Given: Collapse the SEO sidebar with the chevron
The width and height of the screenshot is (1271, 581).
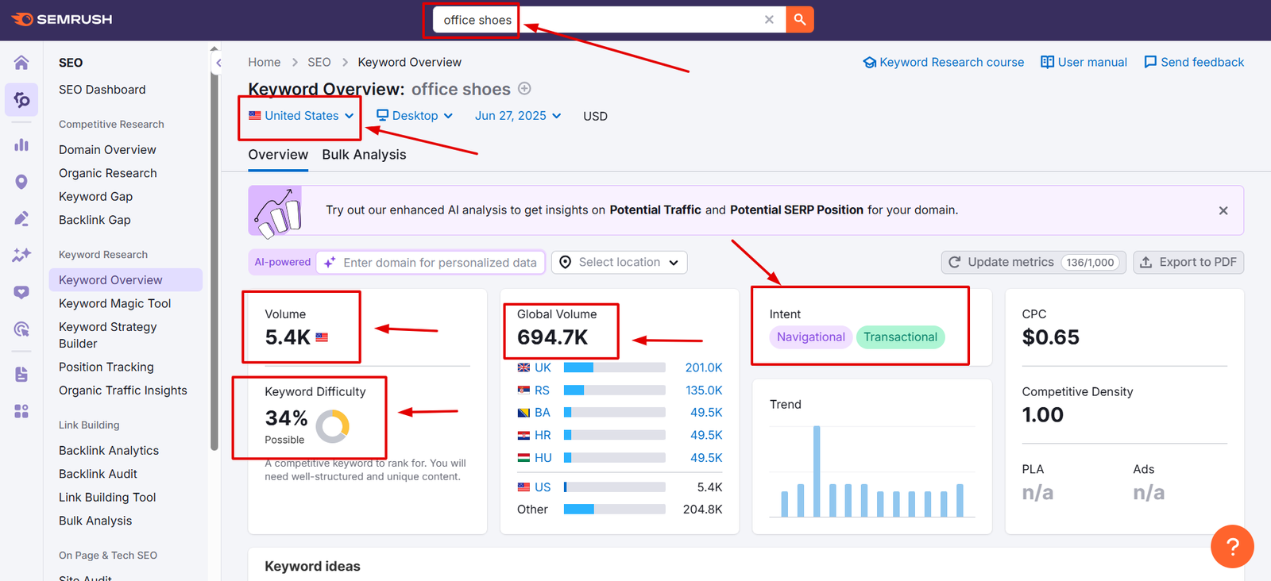Looking at the screenshot, I should click(x=219, y=63).
